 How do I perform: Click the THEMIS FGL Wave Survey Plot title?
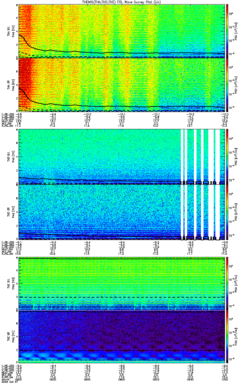click(x=122, y=2)
